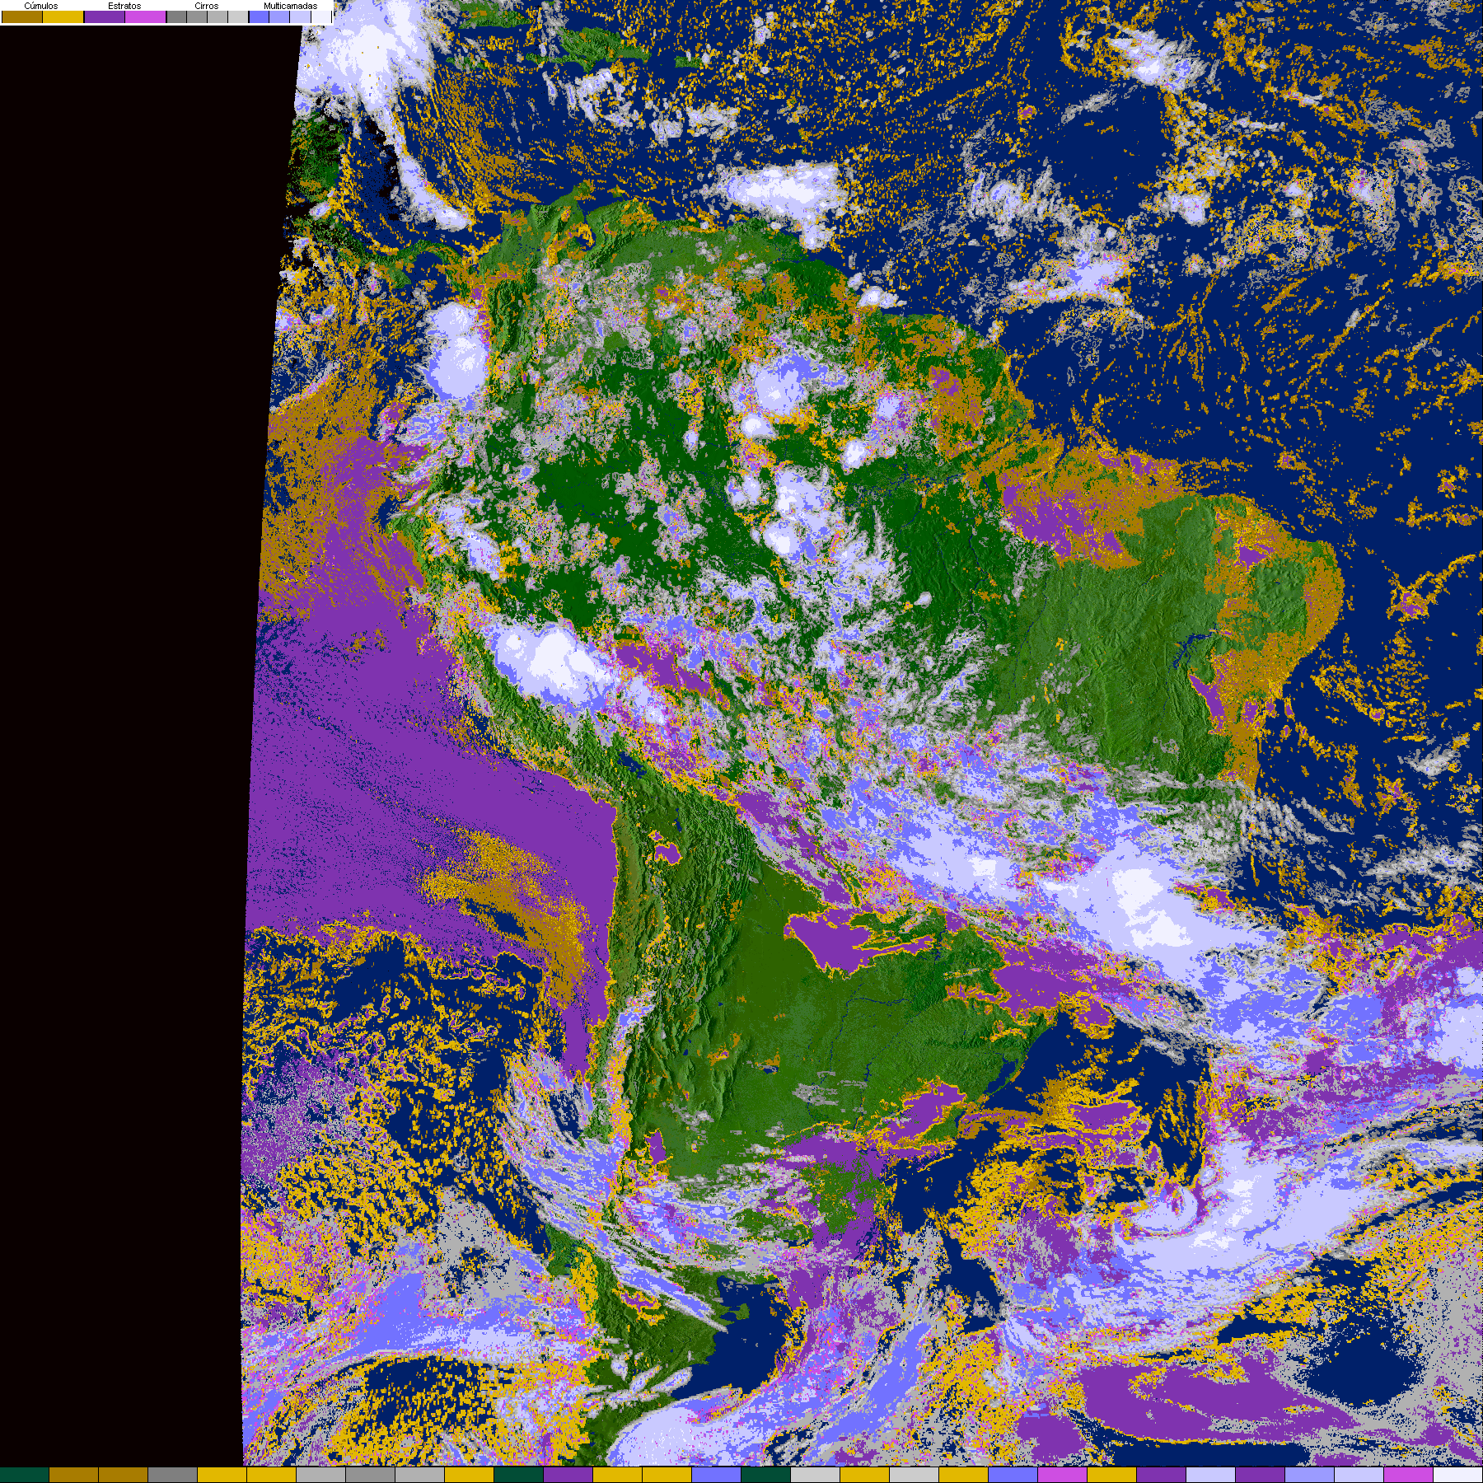Click the Cúmulos legend label
The width and height of the screenshot is (1483, 1483).
[x=41, y=6]
